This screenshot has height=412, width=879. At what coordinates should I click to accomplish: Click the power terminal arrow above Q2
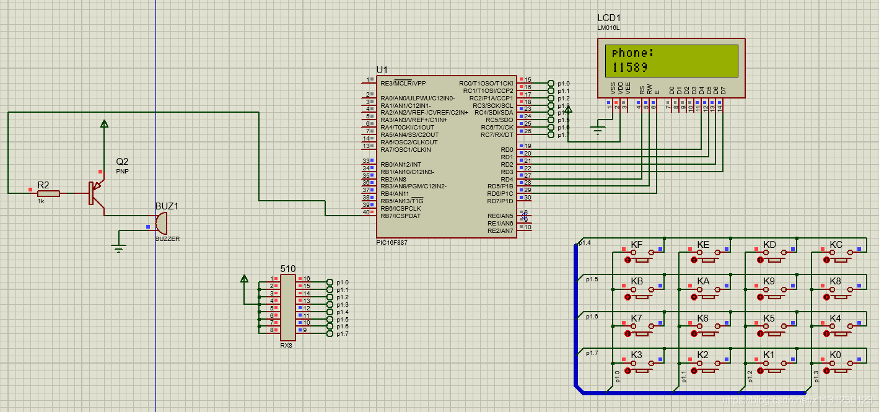point(104,124)
